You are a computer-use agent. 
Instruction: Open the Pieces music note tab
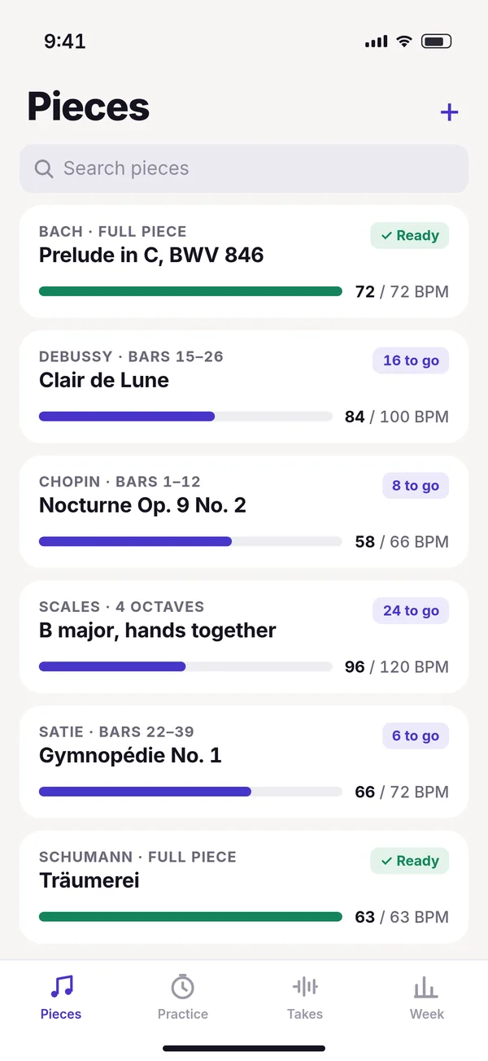pyautogui.click(x=61, y=987)
